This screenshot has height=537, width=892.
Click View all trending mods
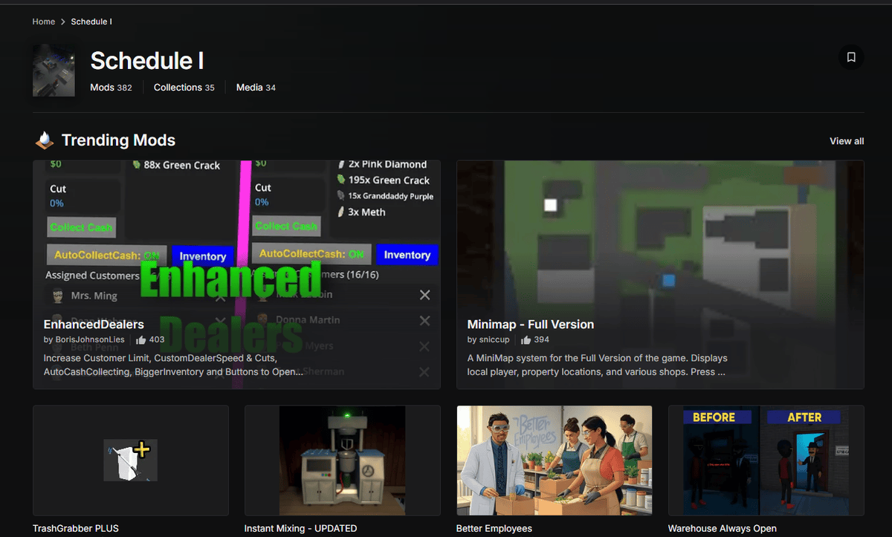[x=847, y=141]
